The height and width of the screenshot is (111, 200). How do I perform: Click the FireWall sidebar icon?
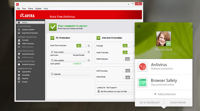coord(19,40)
